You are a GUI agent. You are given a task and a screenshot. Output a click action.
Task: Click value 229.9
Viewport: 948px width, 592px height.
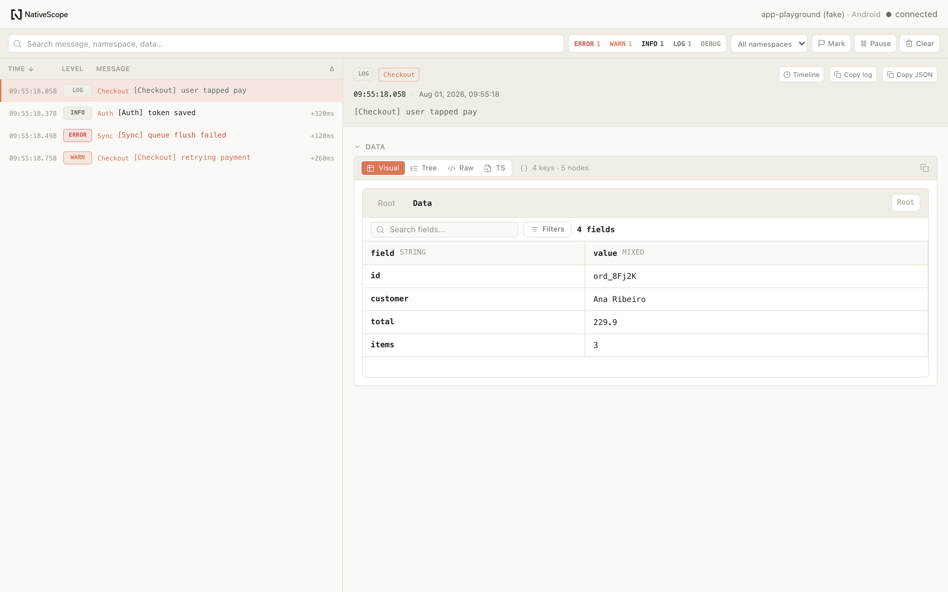[x=605, y=322]
